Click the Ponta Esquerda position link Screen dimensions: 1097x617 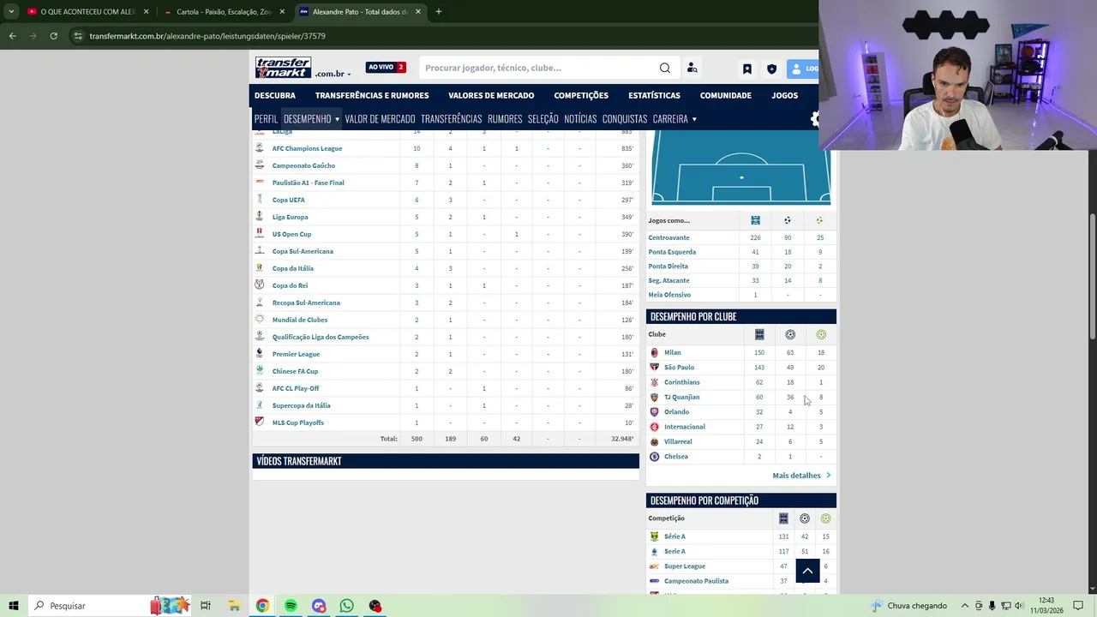672,252
